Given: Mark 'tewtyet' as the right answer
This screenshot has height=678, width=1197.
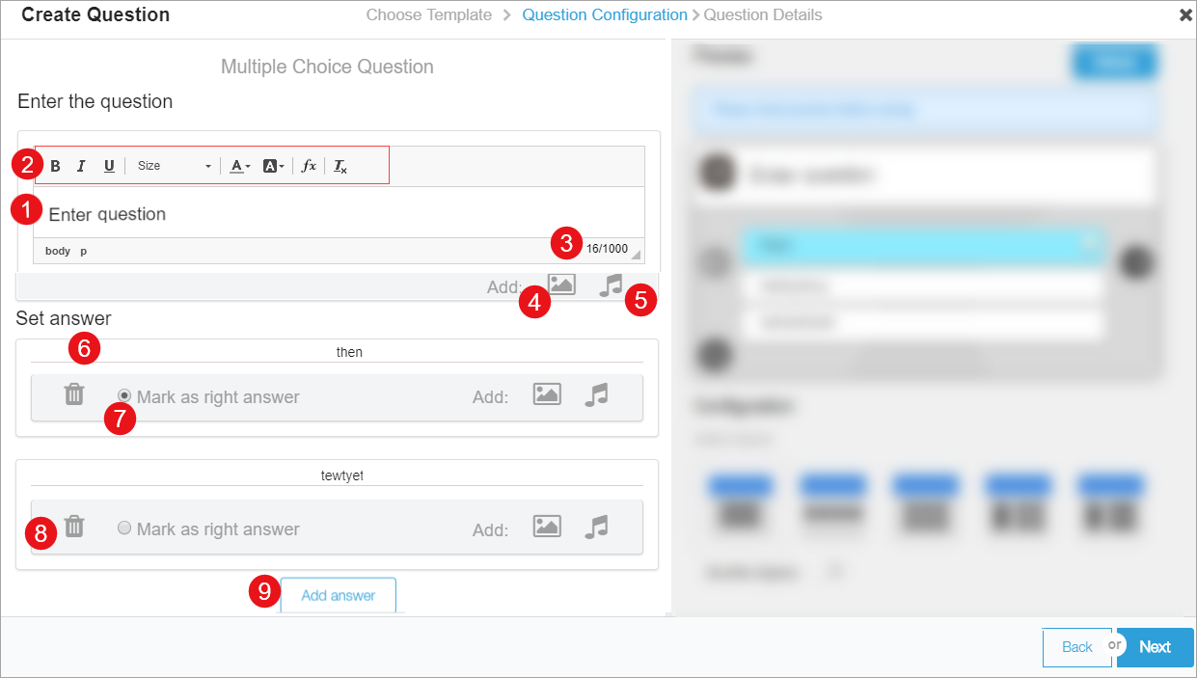Looking at the screenshot, I should [124, 529].
